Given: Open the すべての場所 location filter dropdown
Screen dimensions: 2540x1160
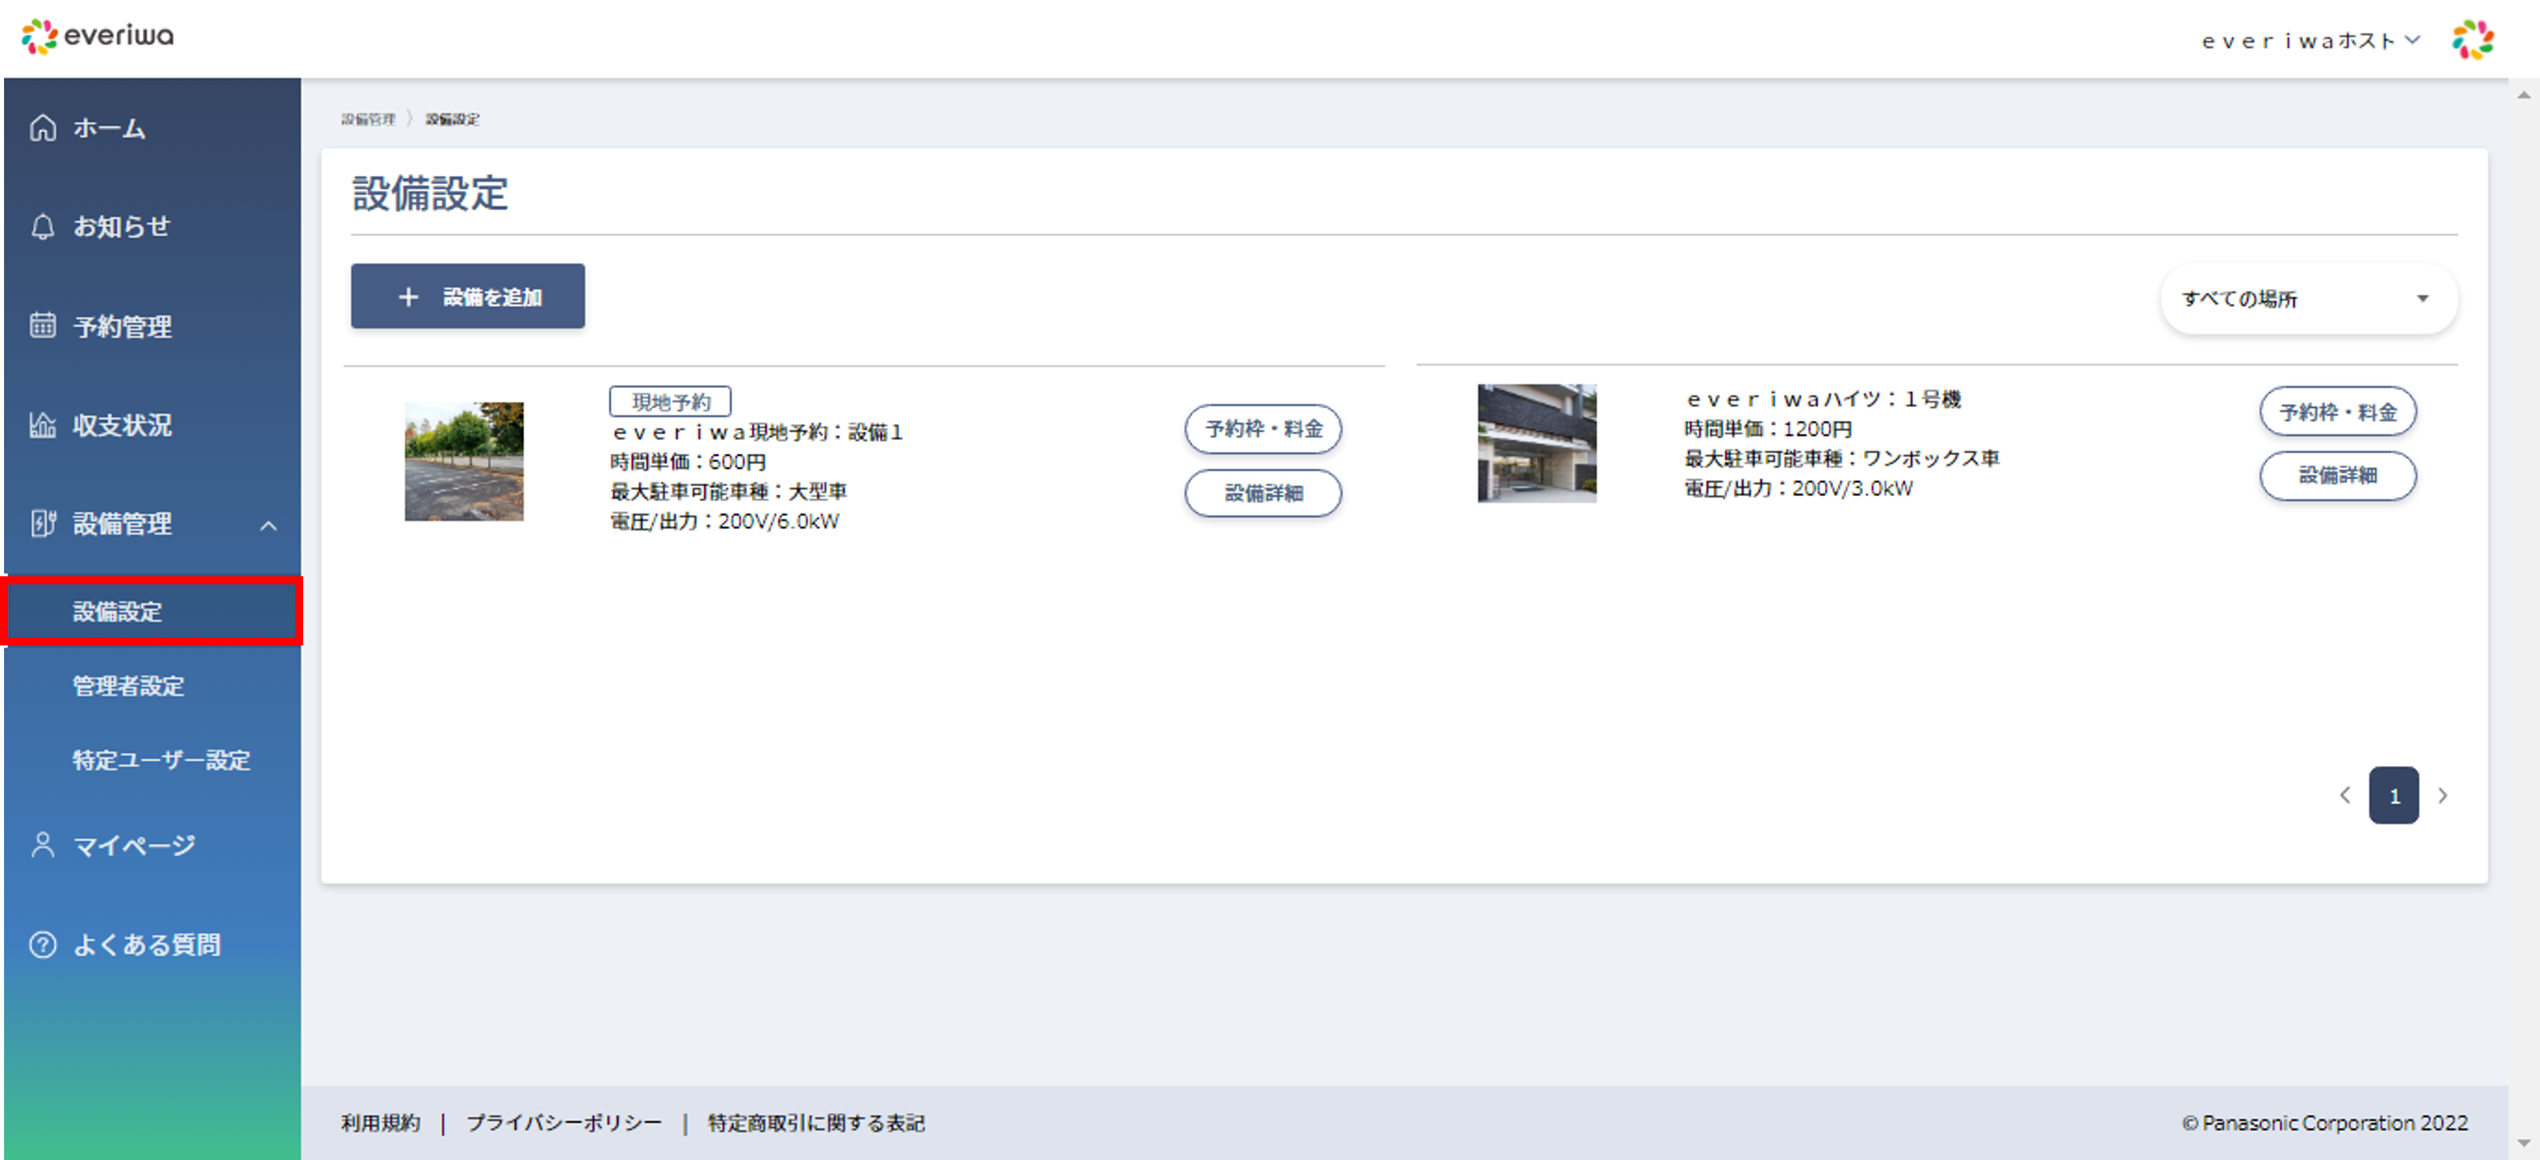Looking at the screenshot, I should pyautogui.click(x=2308, y=298).
